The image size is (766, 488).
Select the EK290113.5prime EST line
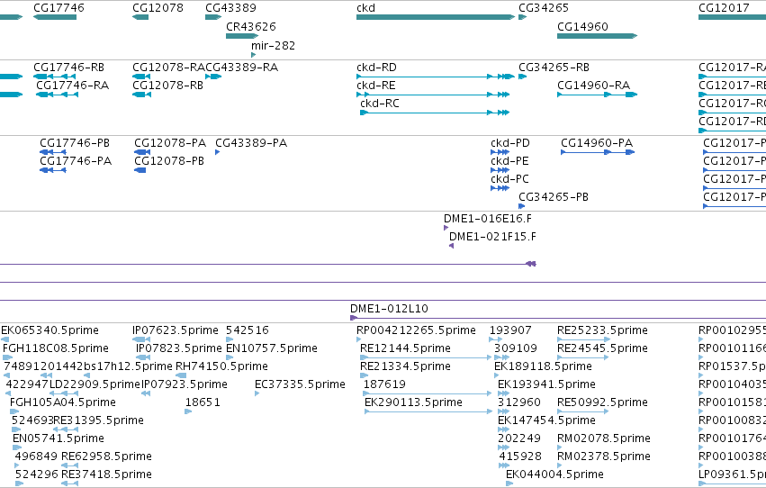click(428, 411)
